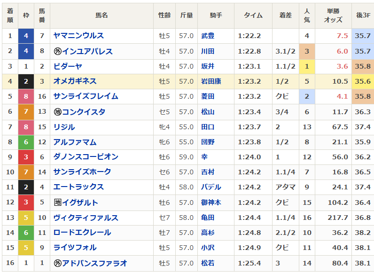Screen dimensions: 374x273
Task: Click the タイム column header
Action: (x=253, y=16)
